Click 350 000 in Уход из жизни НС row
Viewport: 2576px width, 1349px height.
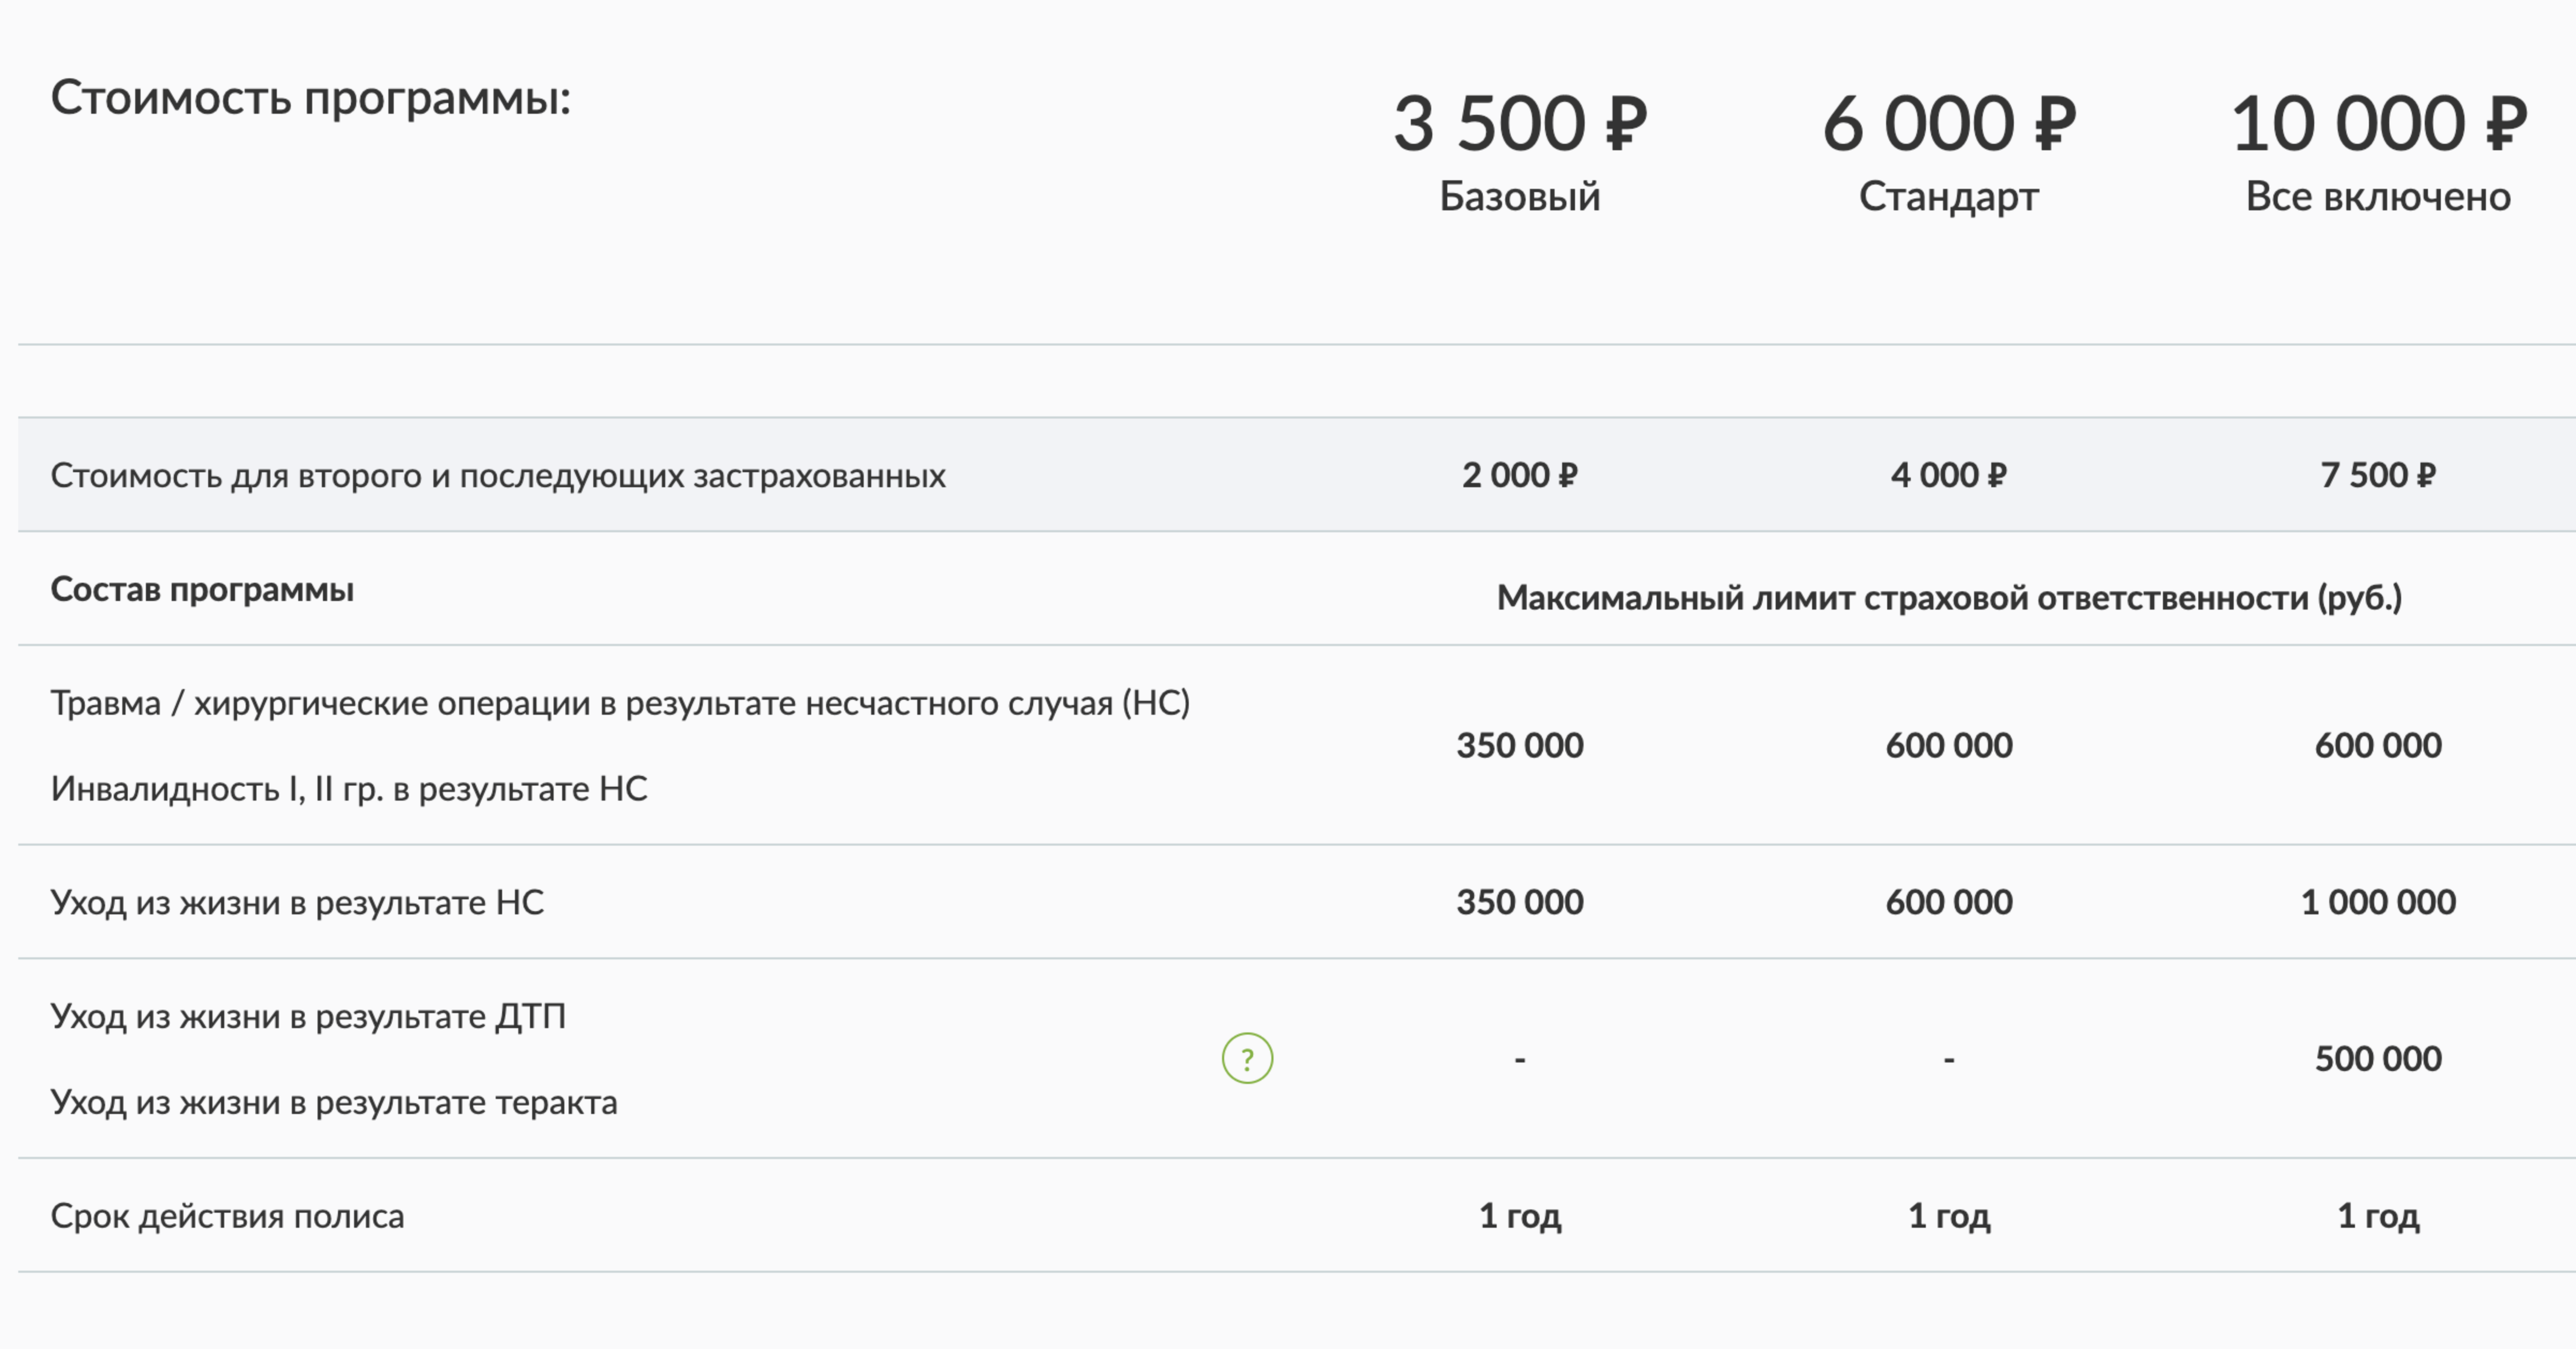(x=1520, y=902)
